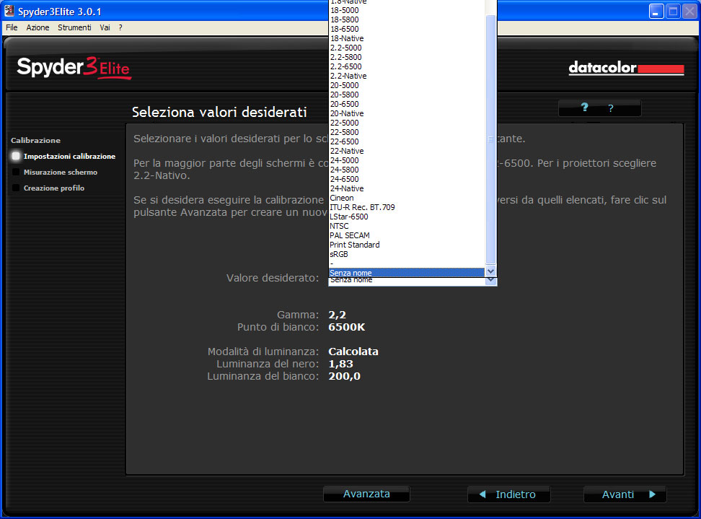
Task: Click the highlighted Senza nome list entry
Action: [x=407, y=273]
